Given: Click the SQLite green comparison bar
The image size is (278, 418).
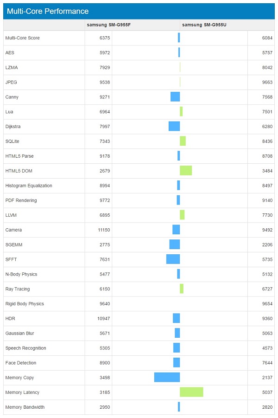Looking at the screenshot, I should tap(183, 141).
